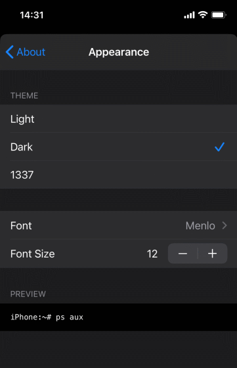Open the Font selection row
This screenshot has height=368, width=237.
[x=118, y=225]
